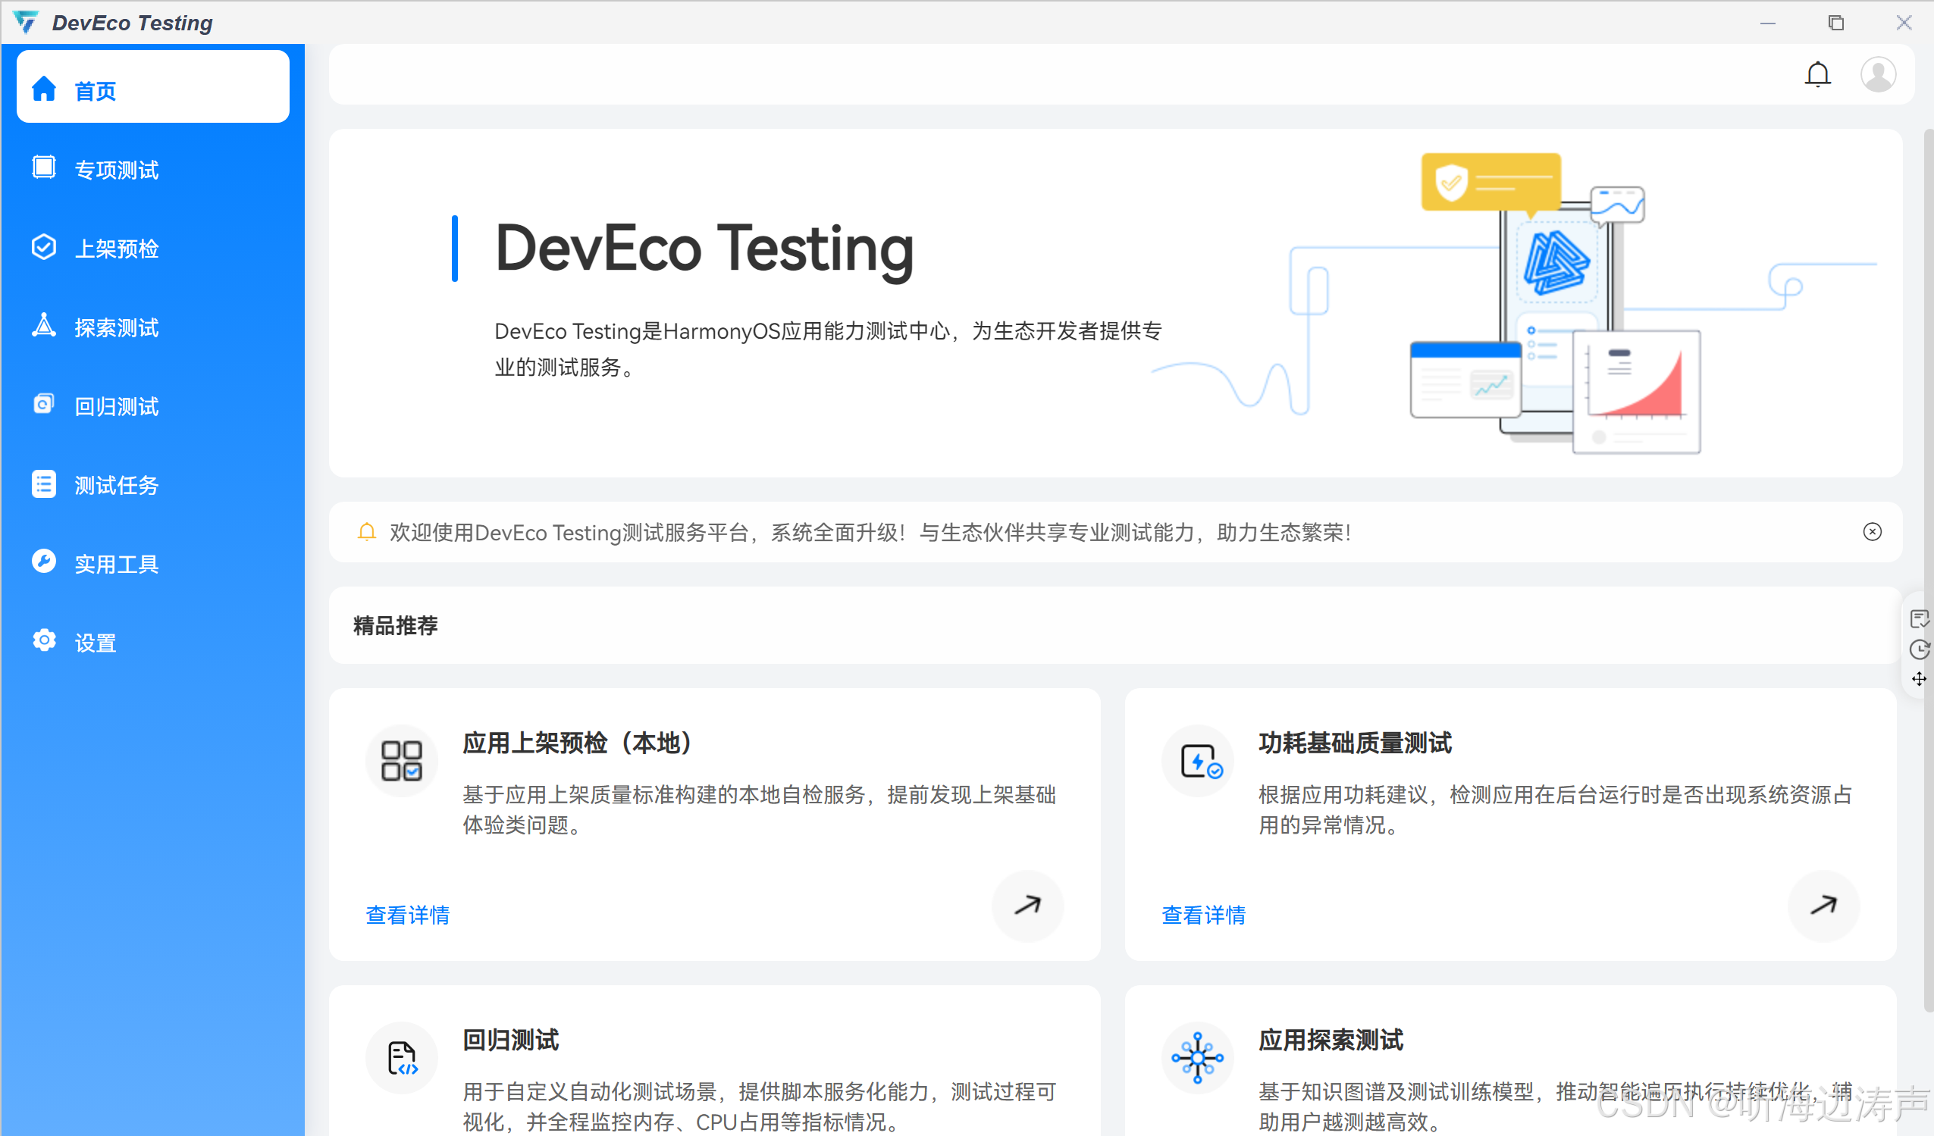The height and width of the screenshot is (1136, 1934).
Task: Click the wrench icon beside 实用工具
Action: (44, 562)
